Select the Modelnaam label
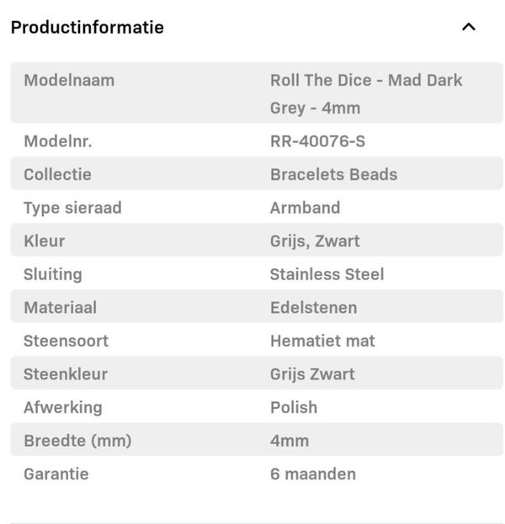505x524 pixels. [x=69, y=81]
